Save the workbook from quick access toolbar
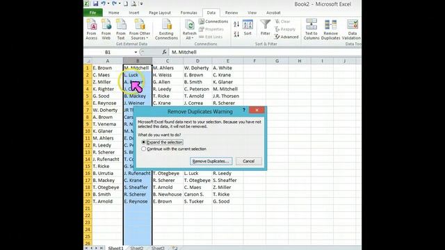The height and width of the screenshot is (250, 445). (95, 3)
